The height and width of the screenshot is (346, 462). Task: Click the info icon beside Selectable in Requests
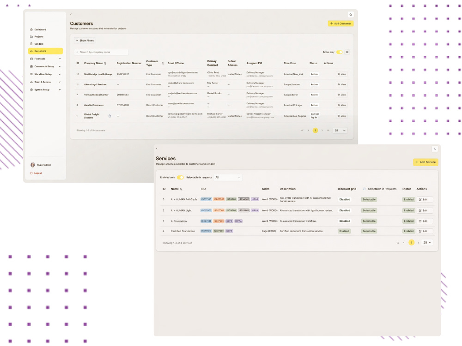[364, 189]
